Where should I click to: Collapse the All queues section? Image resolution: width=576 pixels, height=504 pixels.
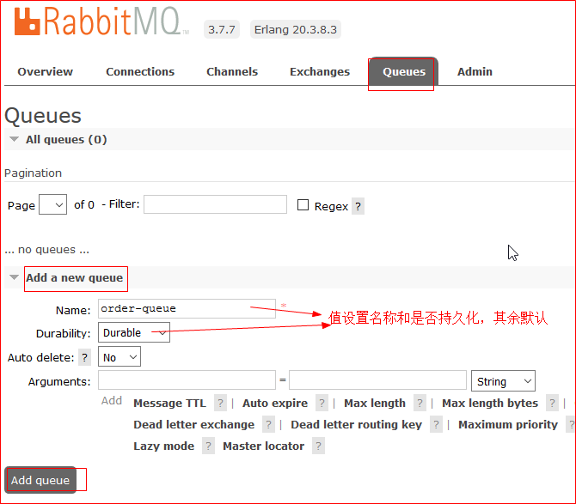pyautogui.click(x=15, y=139)
